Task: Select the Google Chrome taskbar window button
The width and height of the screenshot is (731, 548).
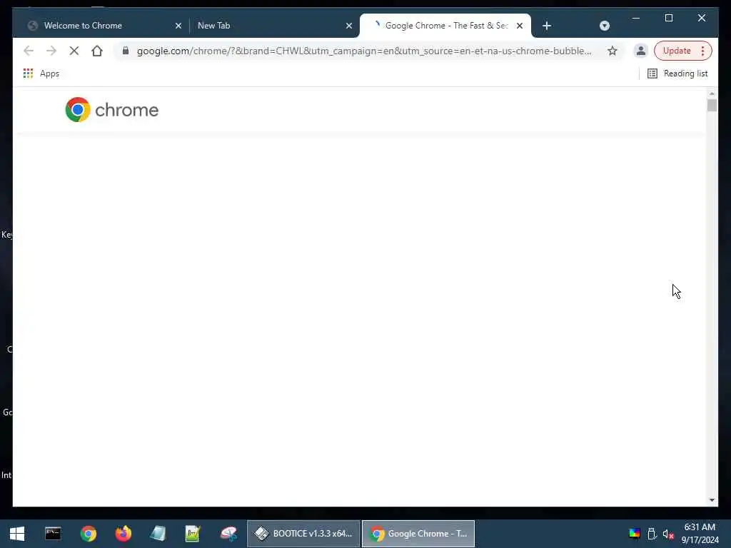Action: (x=418, y=534)
